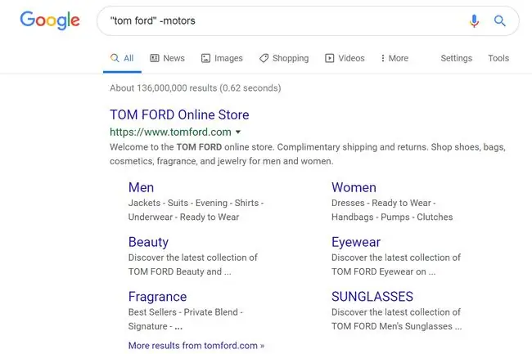Screen dimensions: 532x354
Task: Open Settings
Action: [457, 58]
